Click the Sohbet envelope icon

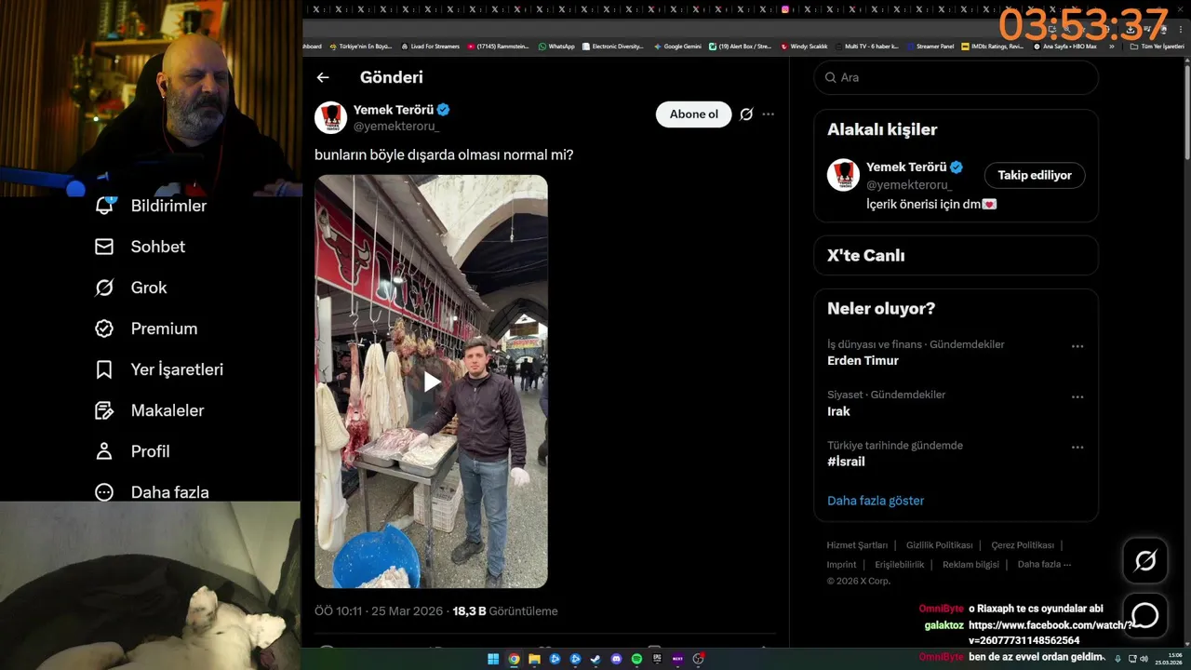[104, 247]
